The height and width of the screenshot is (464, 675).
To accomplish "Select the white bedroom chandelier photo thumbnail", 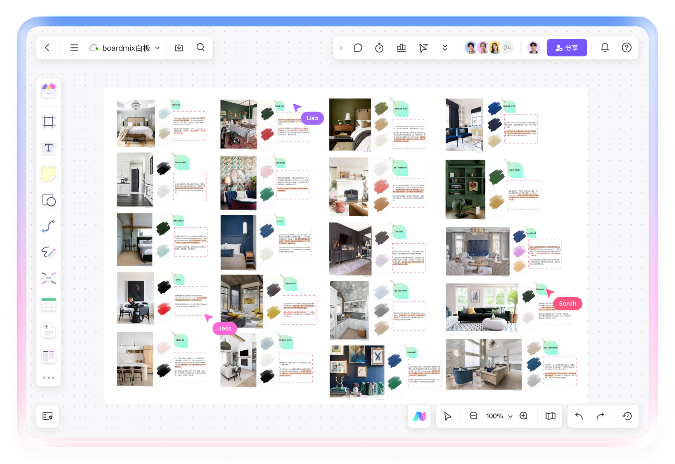I will click(x=136, y=123).
